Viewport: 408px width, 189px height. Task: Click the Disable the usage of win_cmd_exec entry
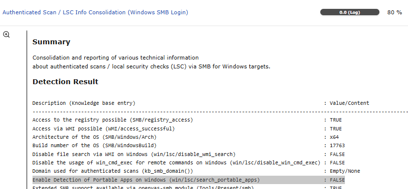176,162
